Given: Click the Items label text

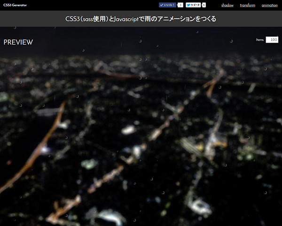Looking at the screenshot, I should click(x=260, y=40).
